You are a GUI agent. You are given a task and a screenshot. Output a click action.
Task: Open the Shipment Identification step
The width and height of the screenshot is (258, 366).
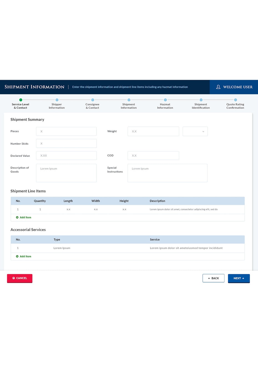(x=201, y=100)
